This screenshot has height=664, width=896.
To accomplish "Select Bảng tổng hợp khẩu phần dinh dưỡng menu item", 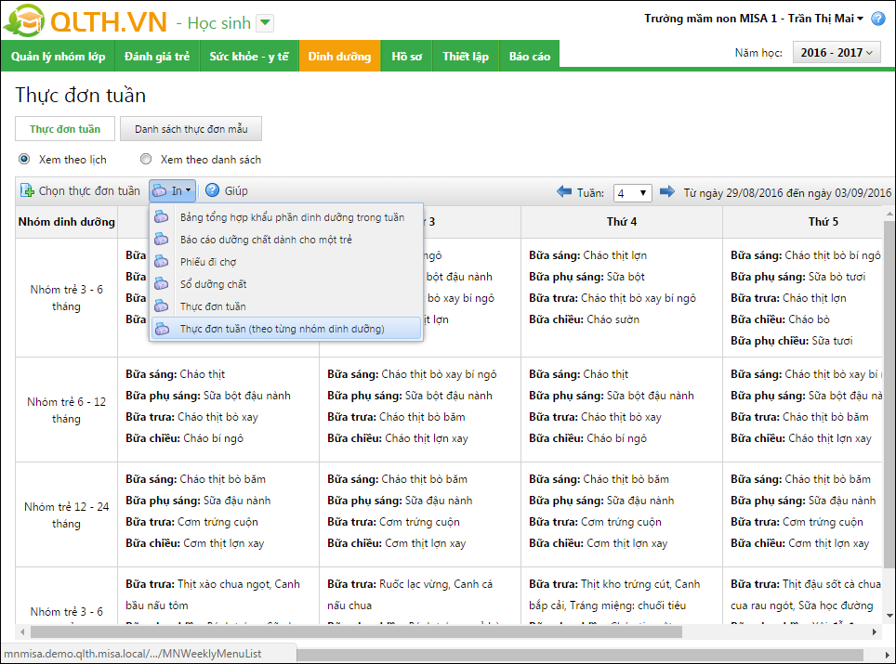I will pos(292,217).
